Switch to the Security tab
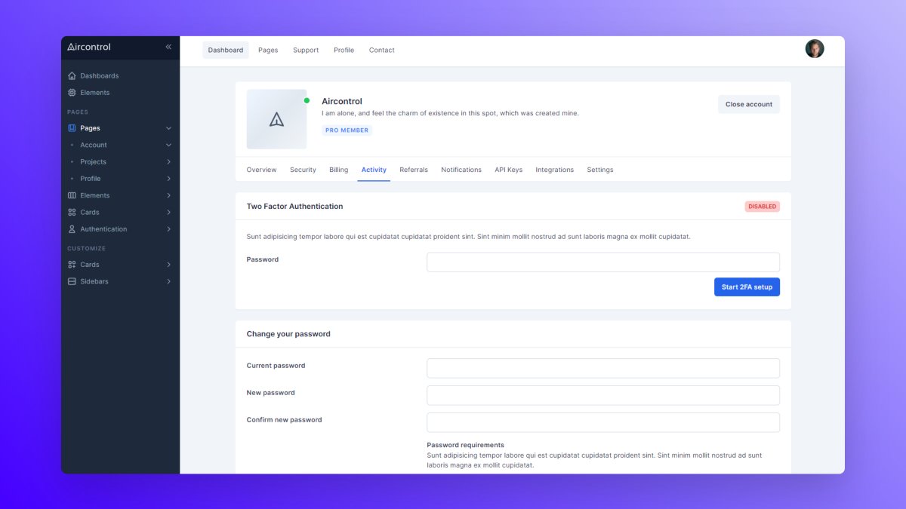The image size is (906, 509). 303,170
